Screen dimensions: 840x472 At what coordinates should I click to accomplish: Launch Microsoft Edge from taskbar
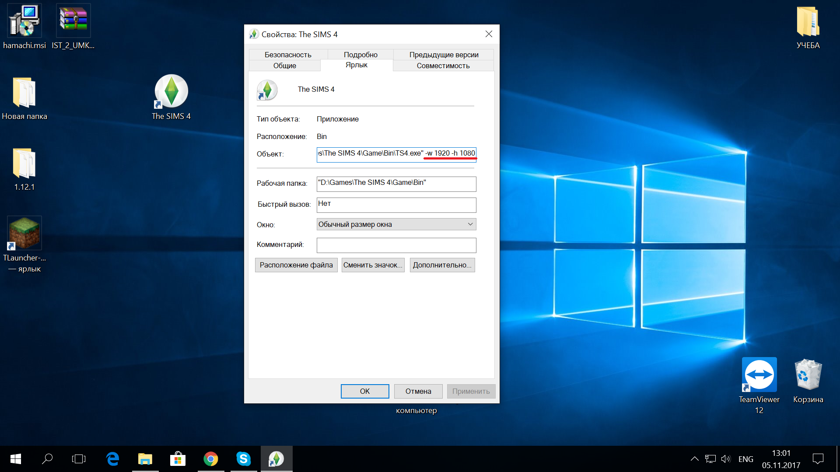pos(112,459)
